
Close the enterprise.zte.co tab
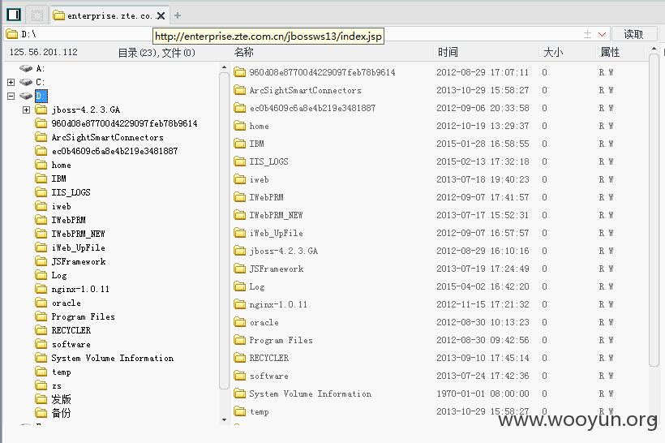click(x=161, y=15)
